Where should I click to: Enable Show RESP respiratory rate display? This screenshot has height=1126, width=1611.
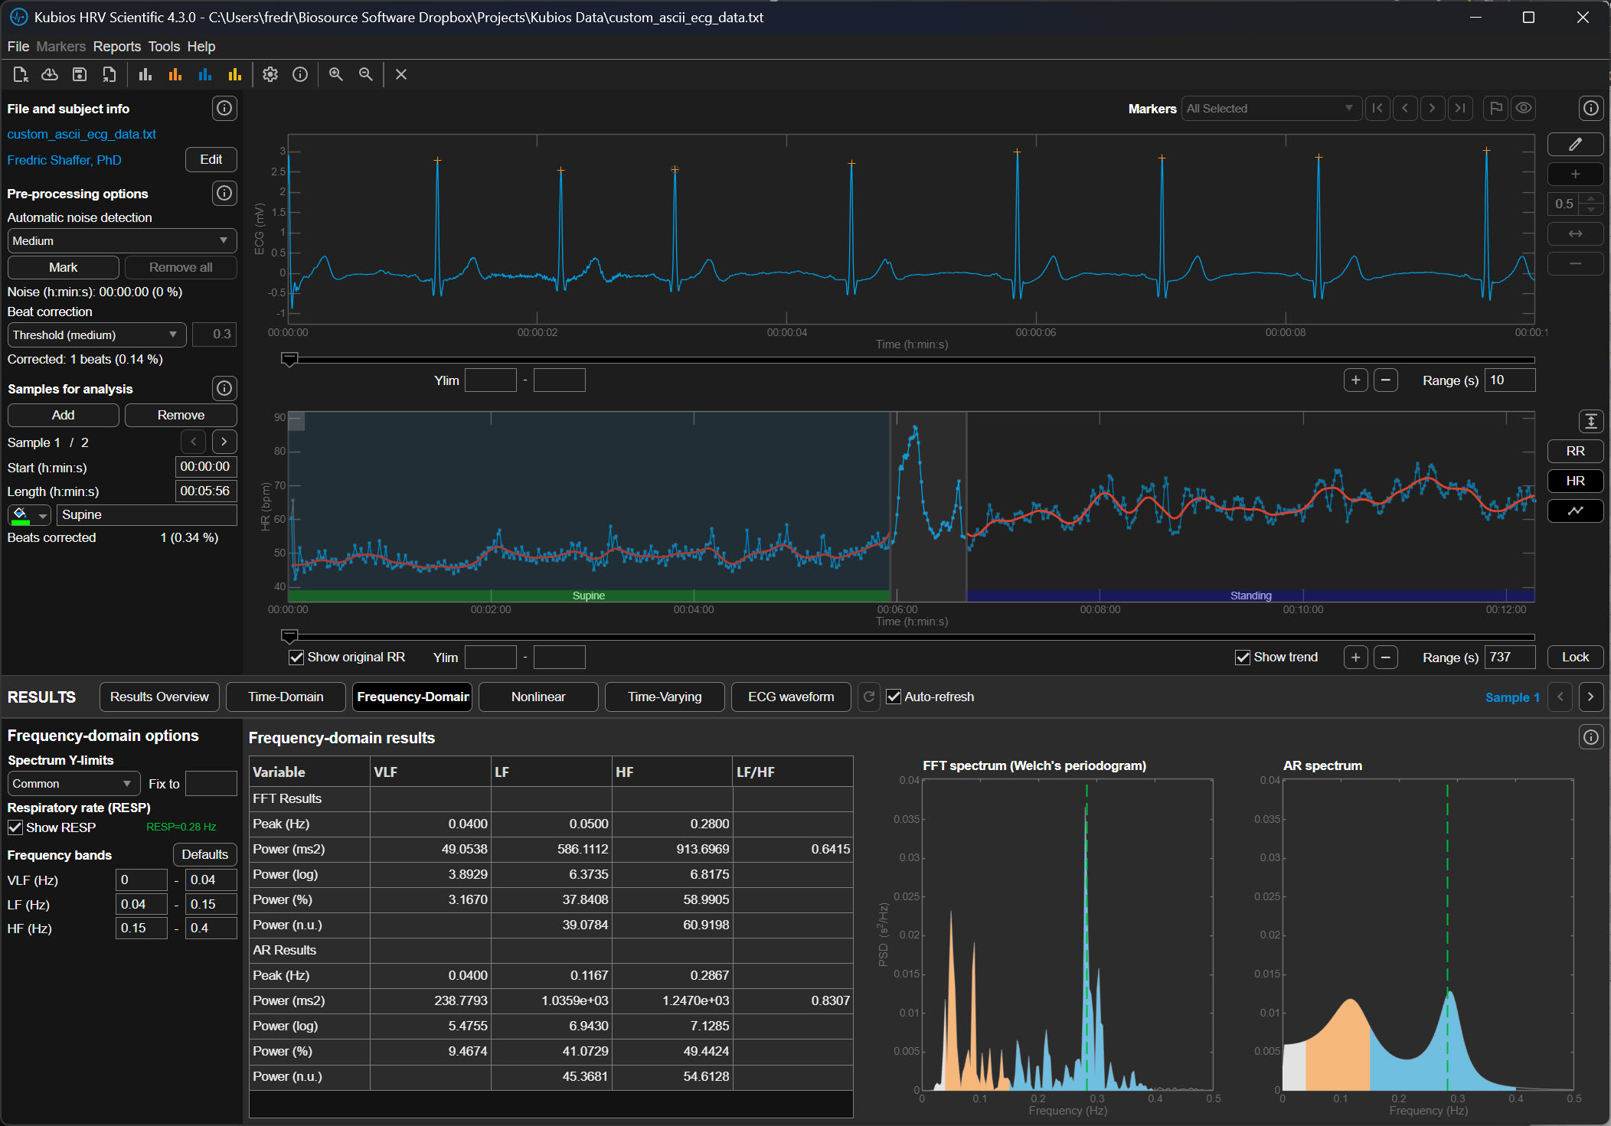pos(15,827)
